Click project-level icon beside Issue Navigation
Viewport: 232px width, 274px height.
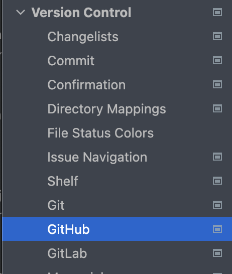tap(217, 157)
